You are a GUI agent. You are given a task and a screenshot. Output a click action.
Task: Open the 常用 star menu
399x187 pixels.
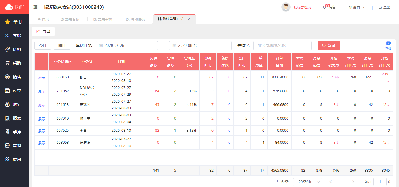(x=14, y=22)
